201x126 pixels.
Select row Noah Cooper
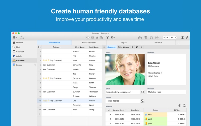pyautogui.click(x=70, y=60)
